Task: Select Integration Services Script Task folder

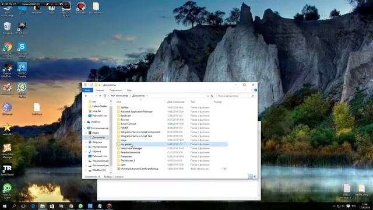Action: click(x=136, y=136)
